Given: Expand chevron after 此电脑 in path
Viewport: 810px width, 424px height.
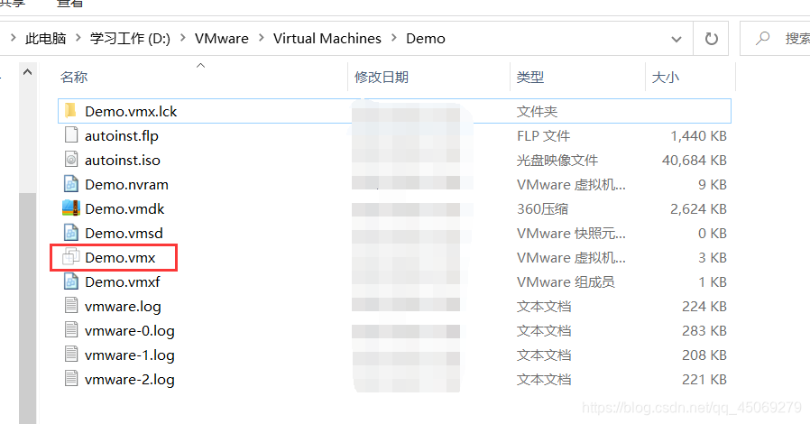Looking at the screenshot, I should (x=78, y=38).
